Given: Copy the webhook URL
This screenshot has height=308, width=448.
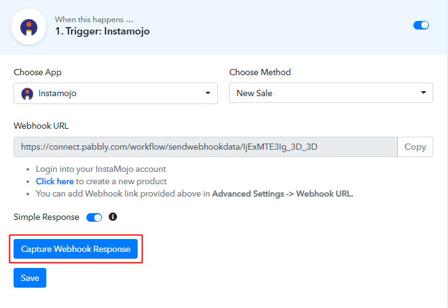Looking at the screenshot, I should [x=415, y=147].
